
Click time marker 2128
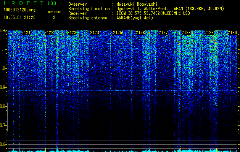click(x=186, y=33)
